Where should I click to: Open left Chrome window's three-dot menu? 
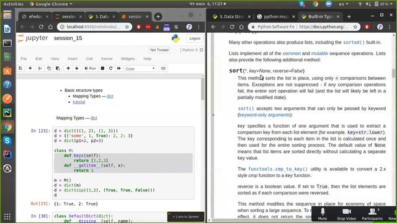[x=198, y=27]
